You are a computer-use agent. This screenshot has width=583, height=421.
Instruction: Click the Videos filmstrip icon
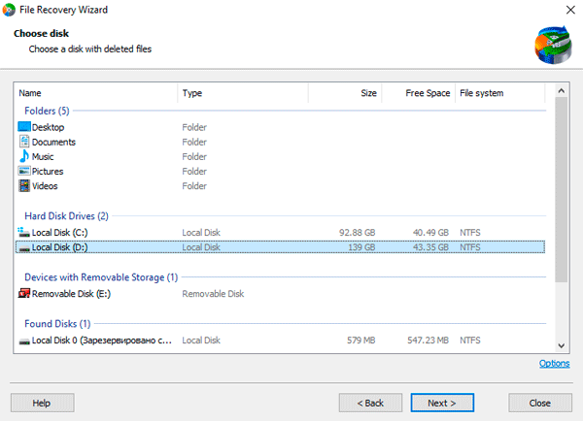(24, 185)
